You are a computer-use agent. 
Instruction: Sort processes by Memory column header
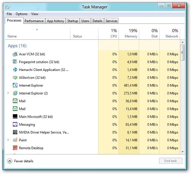(x=131, y=33)
